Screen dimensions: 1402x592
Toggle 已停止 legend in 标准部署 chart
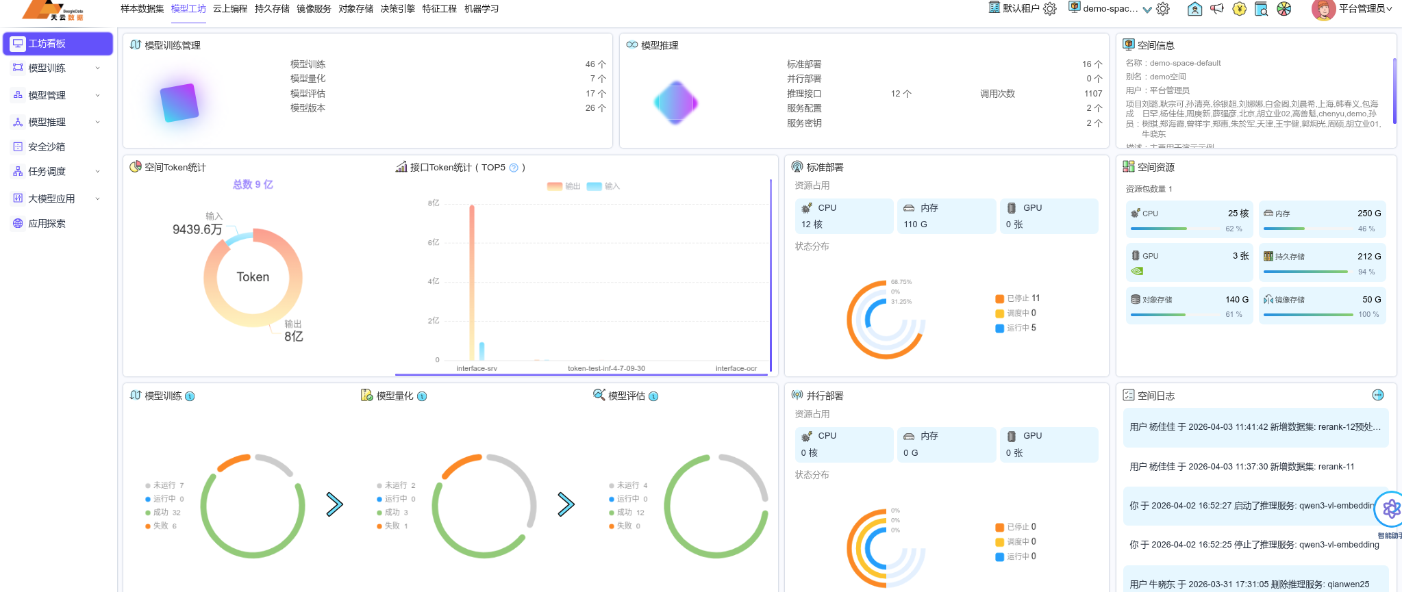click(1017, 298)
